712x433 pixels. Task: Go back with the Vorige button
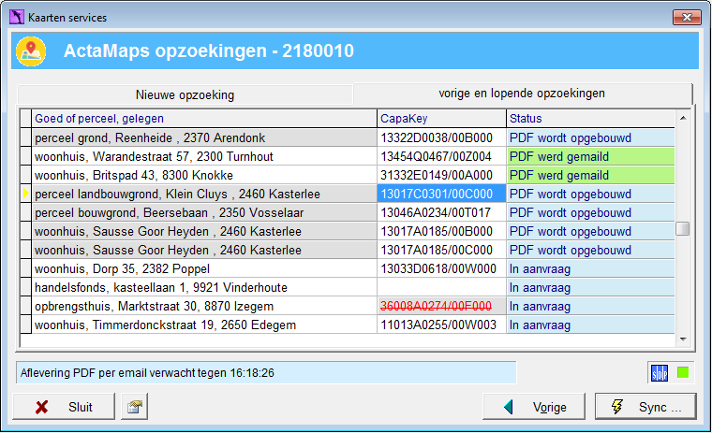[x=534, y=406]
